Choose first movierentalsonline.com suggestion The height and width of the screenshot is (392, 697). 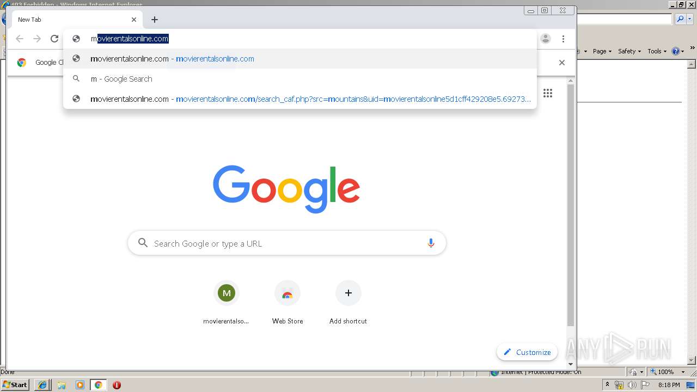click(x=300, y=59)
